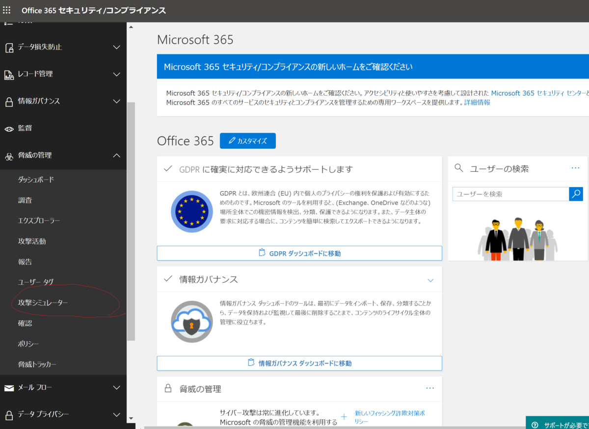Screen dimensions: 589x429
Task: Click the データ プライバシー lock icon
Action: pyautogui.click(x=9, y=415)
